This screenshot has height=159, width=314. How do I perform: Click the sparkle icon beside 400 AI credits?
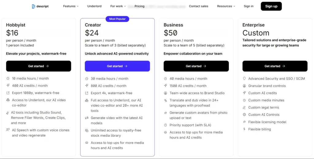(8, 86)
